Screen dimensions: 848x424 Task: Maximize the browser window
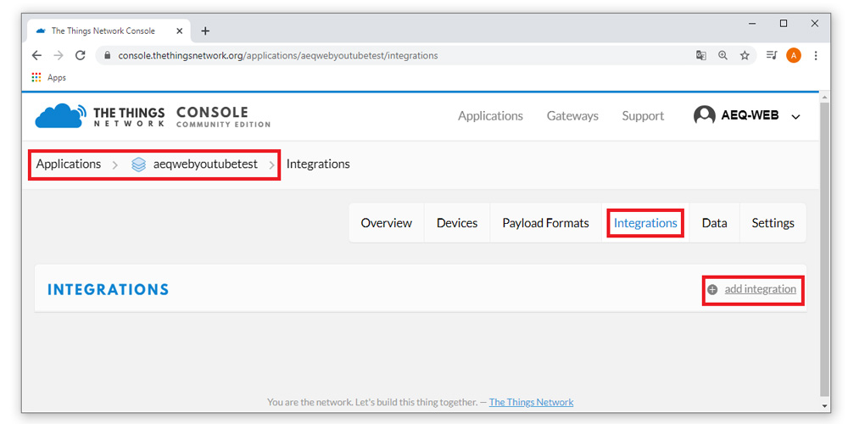[783, 23]
